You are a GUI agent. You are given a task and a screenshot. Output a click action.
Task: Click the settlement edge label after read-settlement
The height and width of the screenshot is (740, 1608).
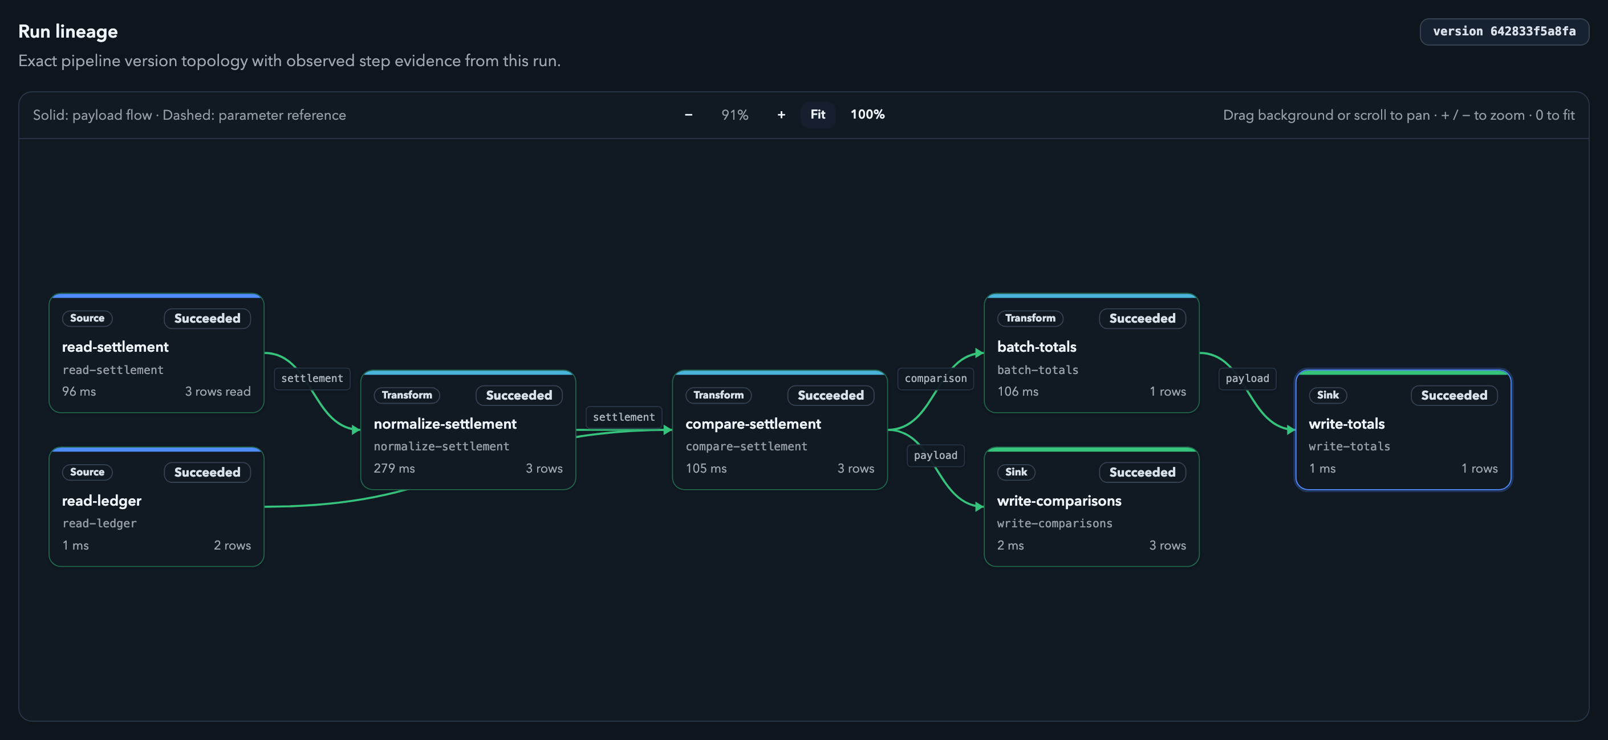click(312, 378)
